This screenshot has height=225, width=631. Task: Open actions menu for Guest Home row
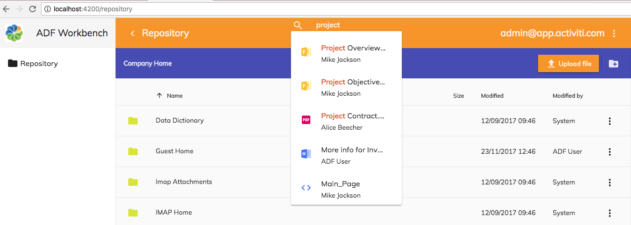coord(609,152)
